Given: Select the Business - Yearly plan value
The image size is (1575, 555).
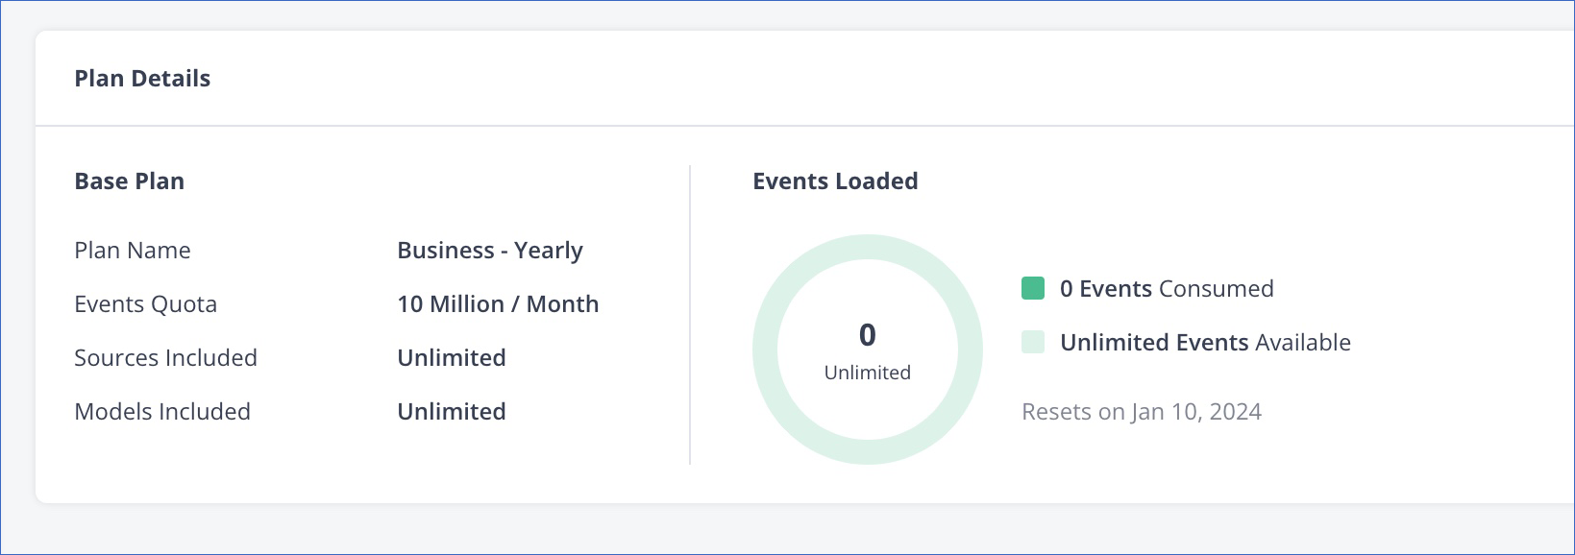Looking at the screenshot, I should (490, 251).
